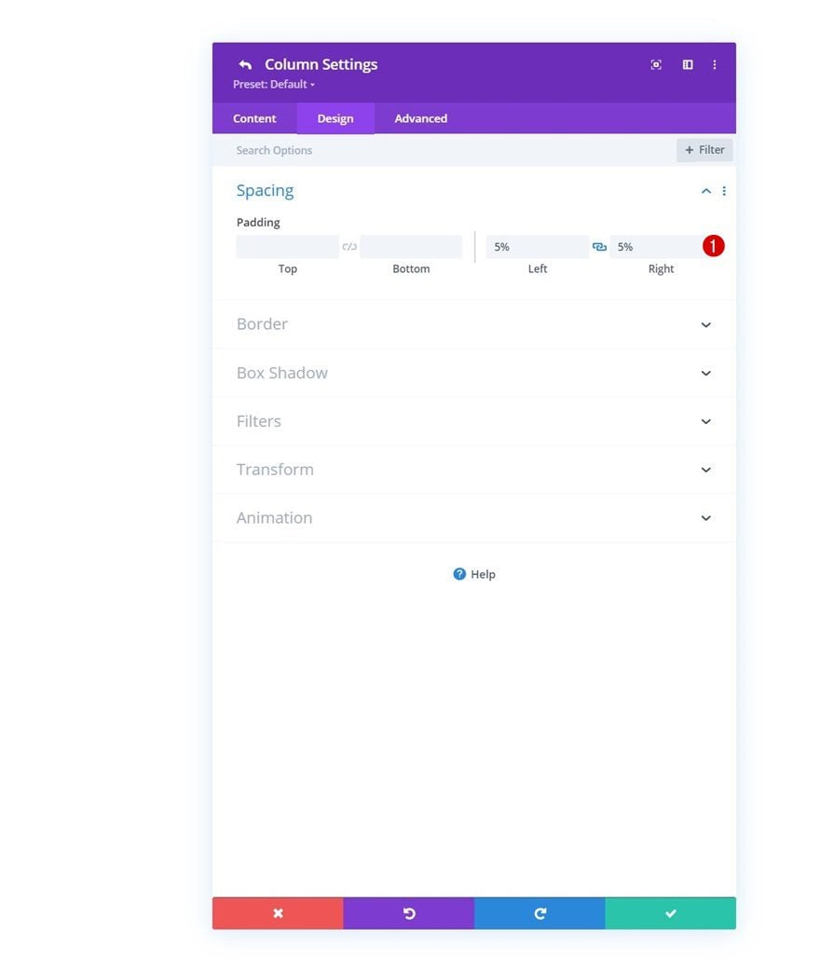Screen dimensions: 820x971
Task: Open the expand modal fullscreen icon
Action: pyautogui.click(x=656, y=64)
